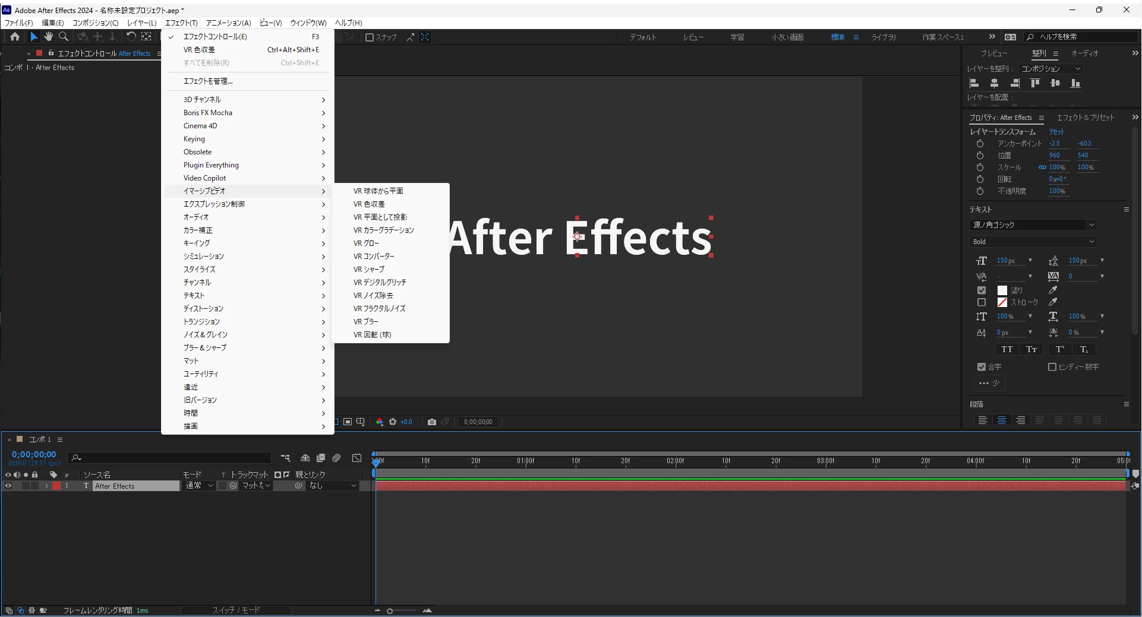The height and width of the screenshot is (617, 1142).
Task: Click align layers right icon
Action: coord(1015,83)
